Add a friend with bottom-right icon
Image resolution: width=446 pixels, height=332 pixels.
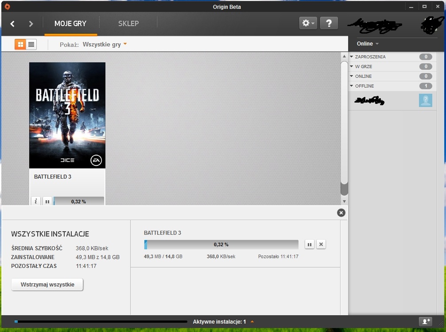pyautogui.click(x=426, y=321)
